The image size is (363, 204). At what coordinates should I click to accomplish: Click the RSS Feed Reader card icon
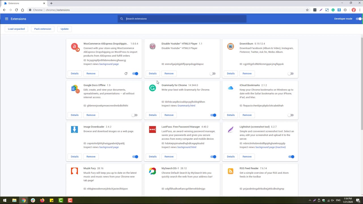coord(231,171)
